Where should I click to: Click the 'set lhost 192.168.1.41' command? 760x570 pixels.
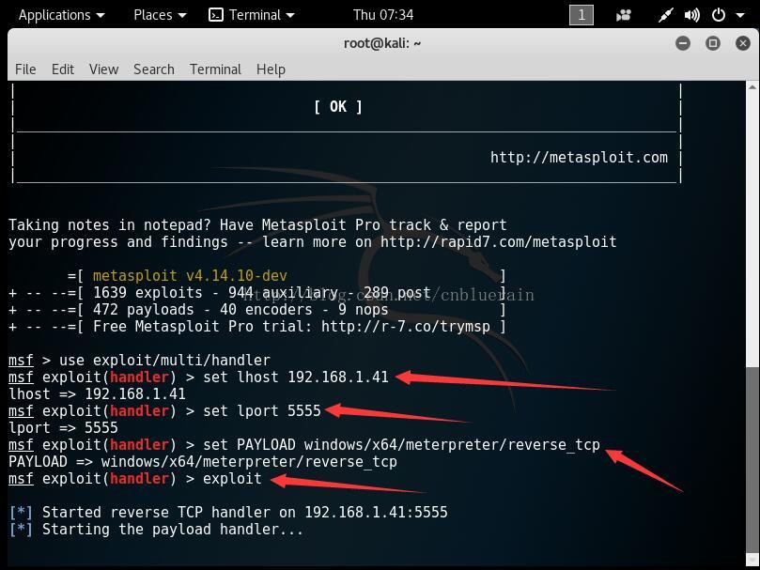(x=296, y=377)
